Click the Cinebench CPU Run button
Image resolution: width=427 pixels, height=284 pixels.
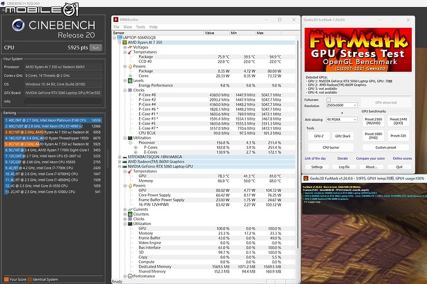pyautogui.click(x=96, y=48)
